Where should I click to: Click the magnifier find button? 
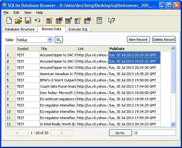click(59, 40)
